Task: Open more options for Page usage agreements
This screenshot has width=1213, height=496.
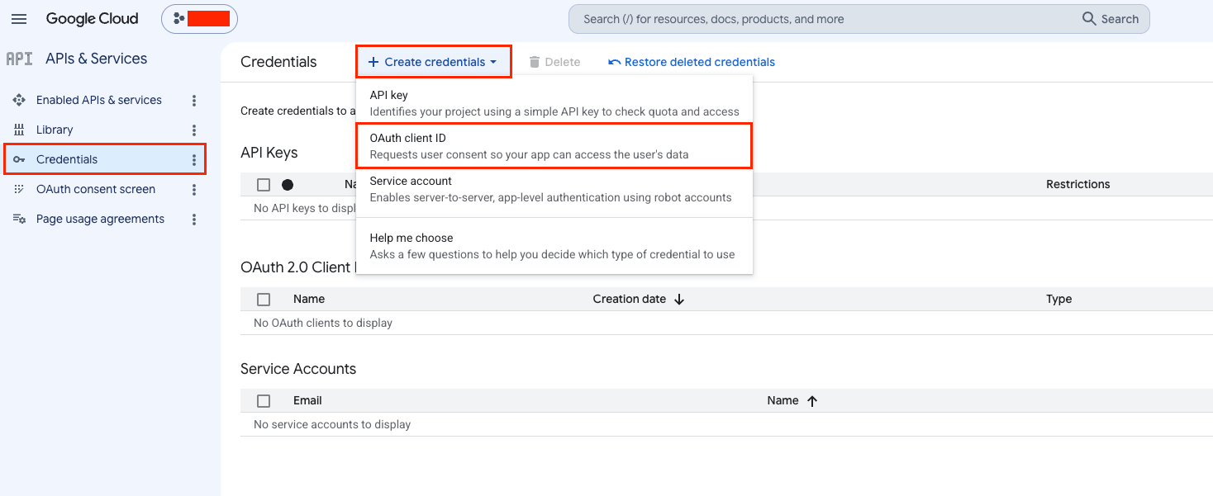Action: tap(194, 219)
